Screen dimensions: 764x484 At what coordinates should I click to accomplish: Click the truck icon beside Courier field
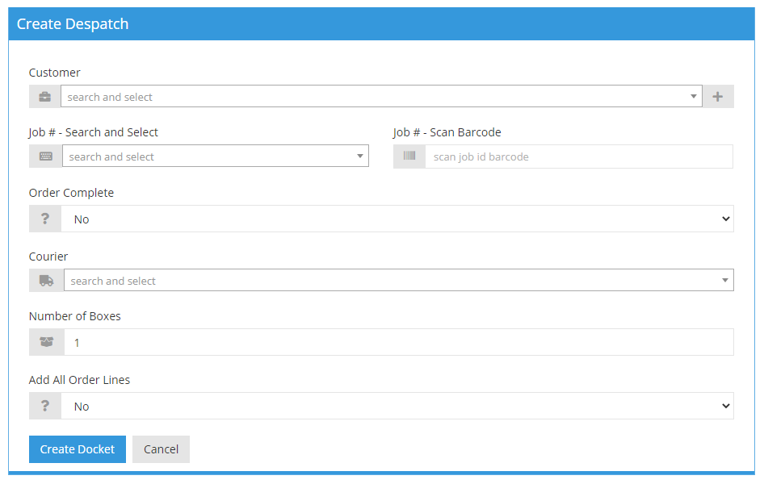pos(45,280)
